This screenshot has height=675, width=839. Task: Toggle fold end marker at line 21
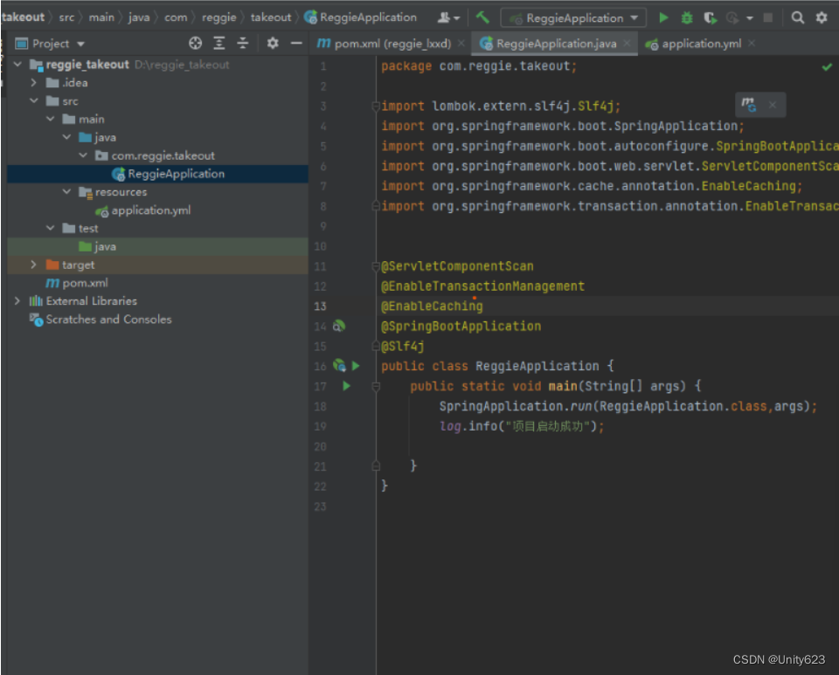[376, 466]
